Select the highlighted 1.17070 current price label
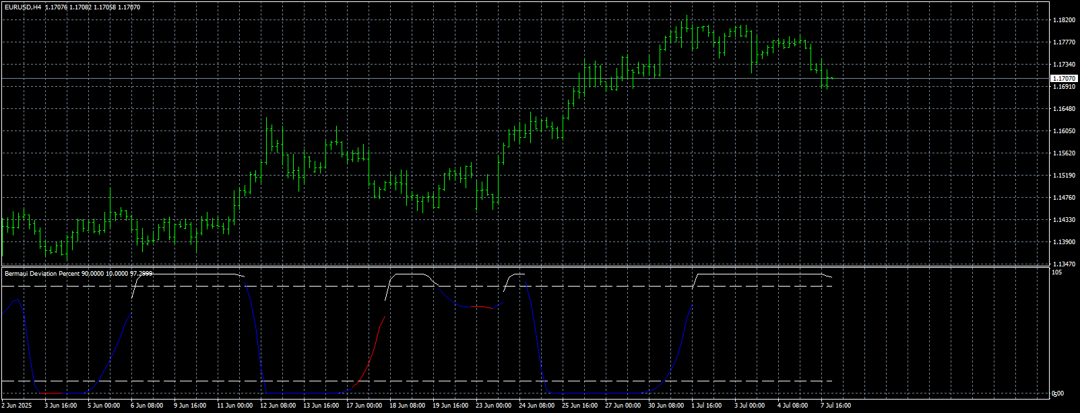 coord(1064,79)
